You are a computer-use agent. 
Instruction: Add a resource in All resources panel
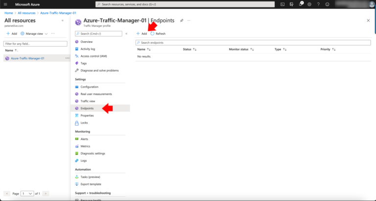[x=12, y=34]
